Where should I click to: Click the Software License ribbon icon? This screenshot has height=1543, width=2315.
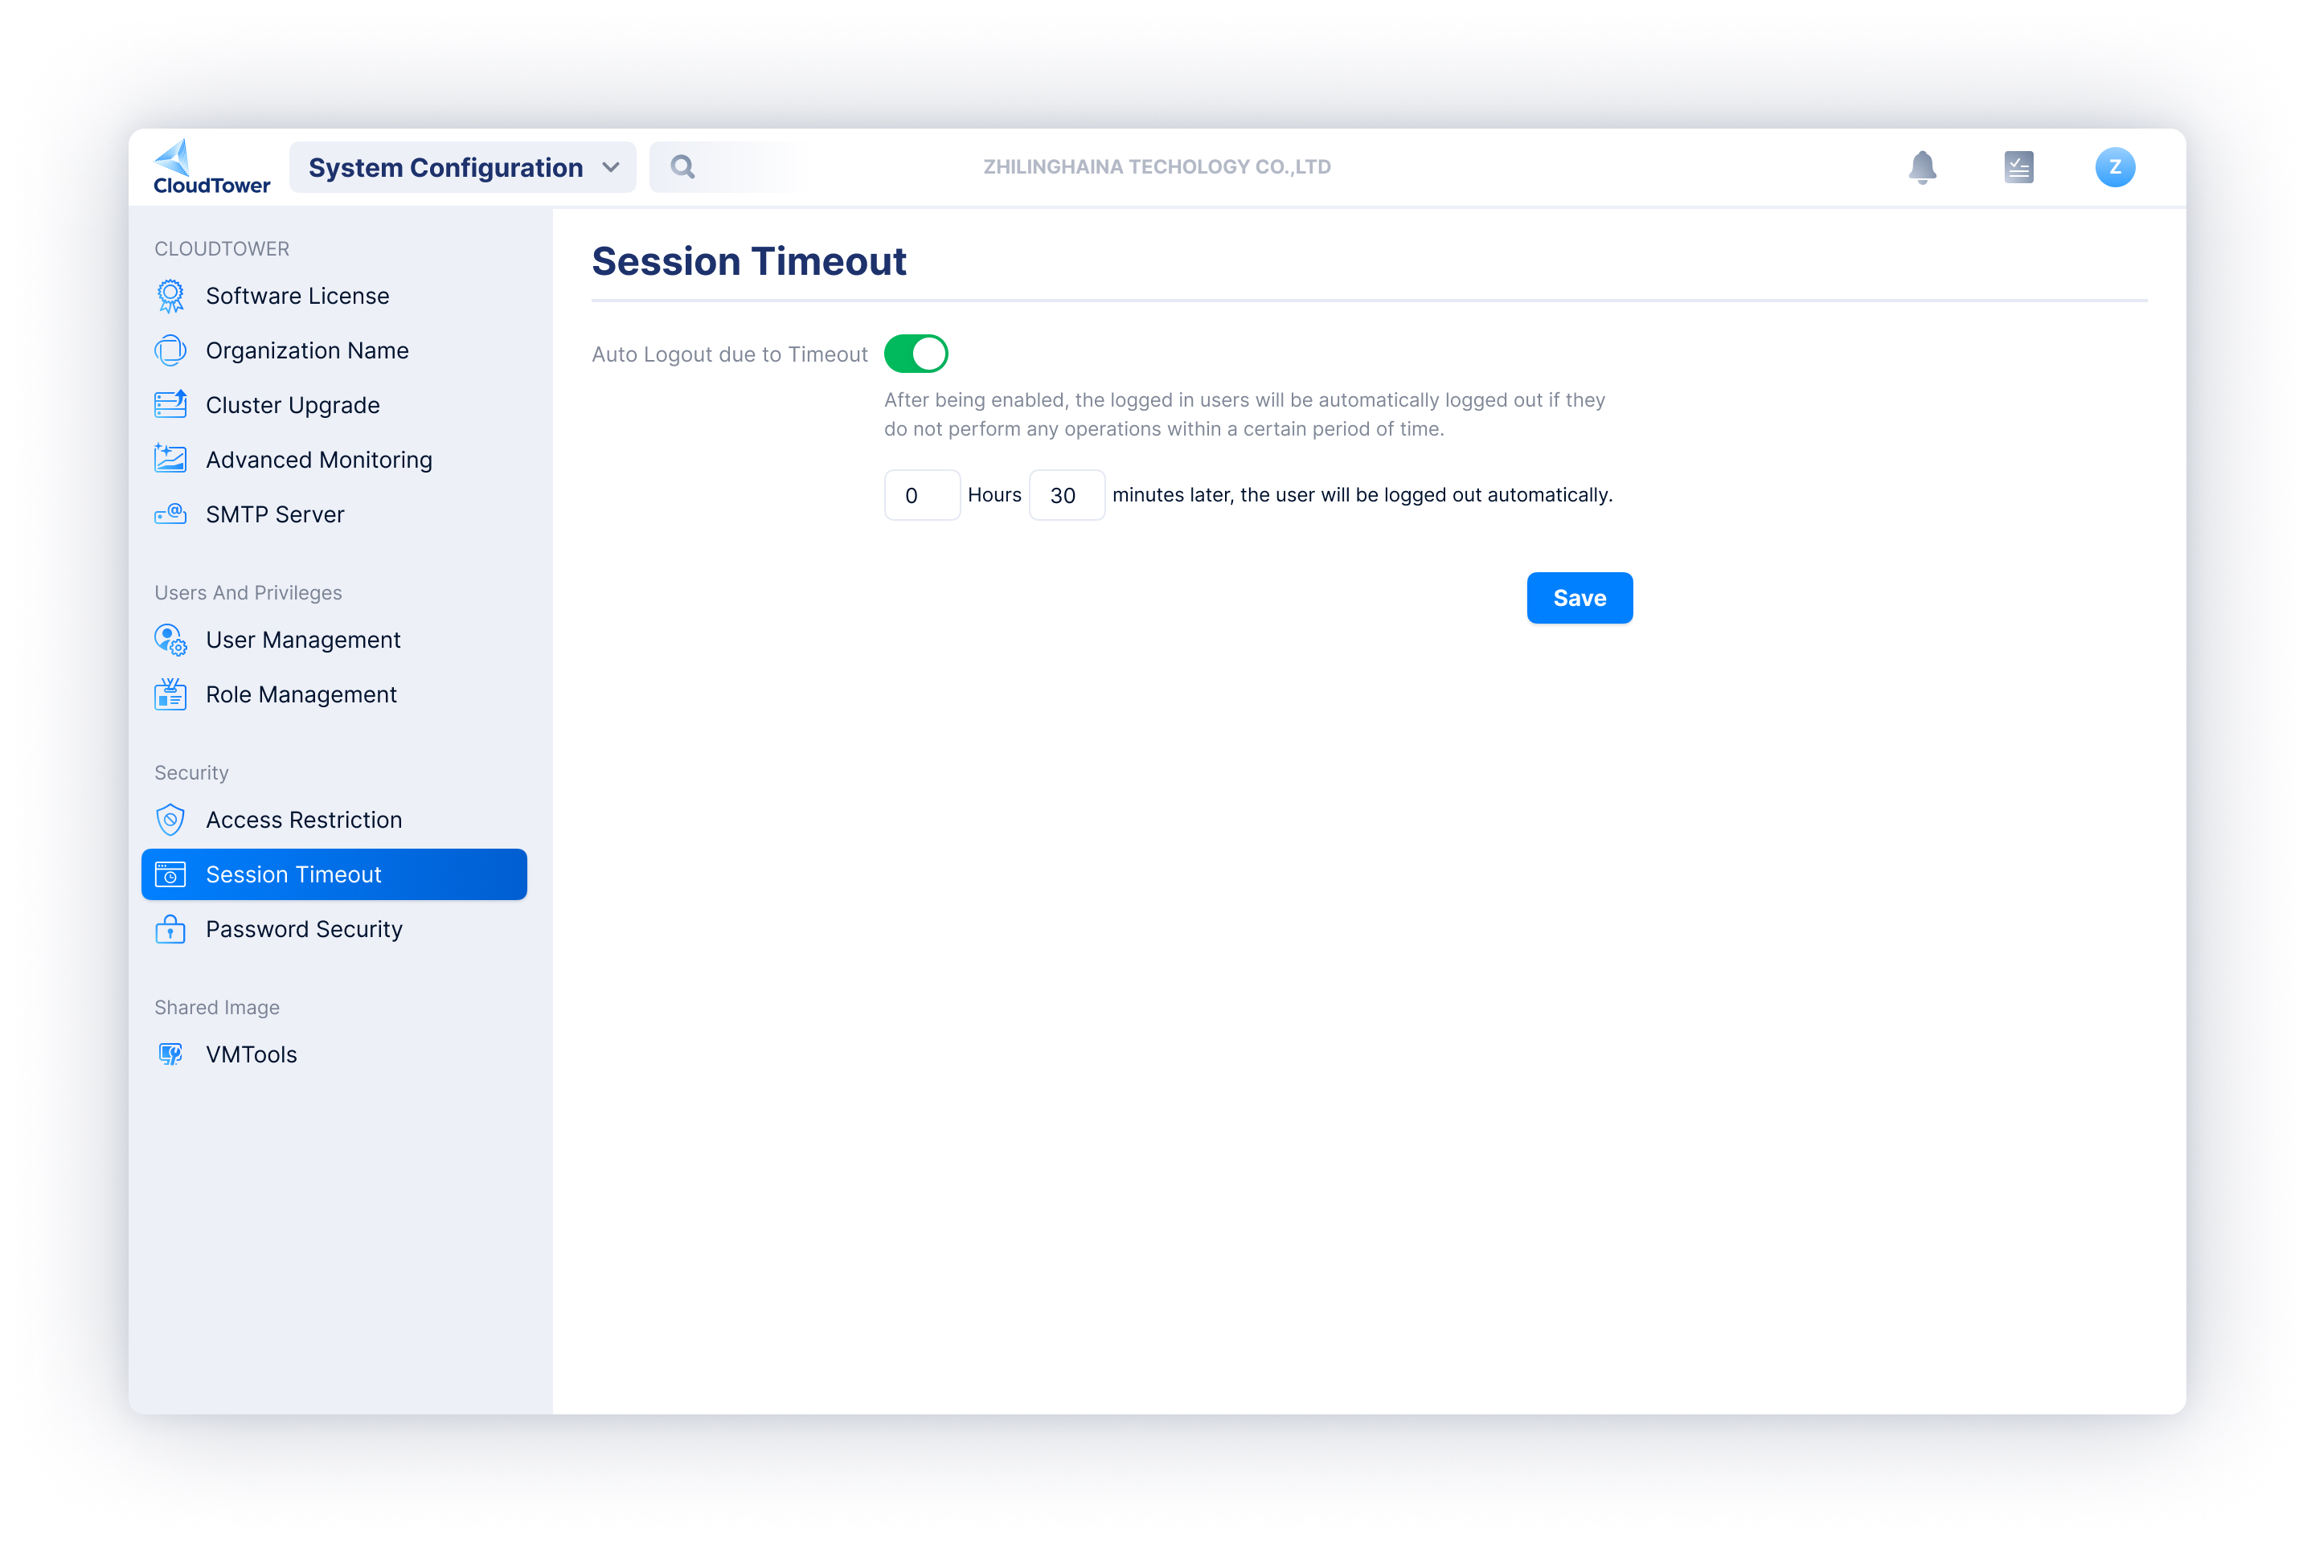(170, 297)
